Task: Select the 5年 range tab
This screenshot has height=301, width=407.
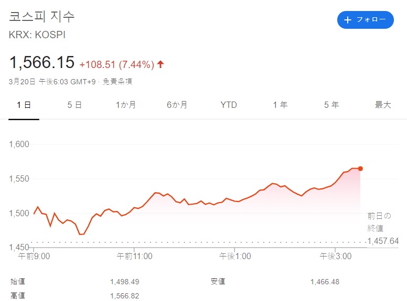Action: click(x=331, y=105)
